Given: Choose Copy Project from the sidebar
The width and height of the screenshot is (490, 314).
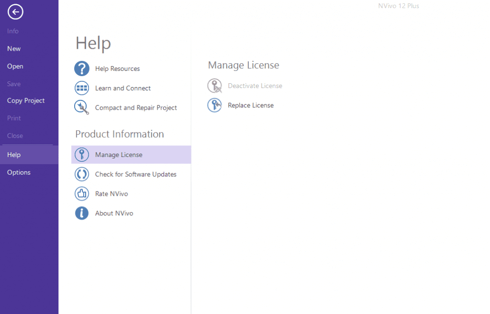Looking at the screenshot, I should tap(26, 101).
